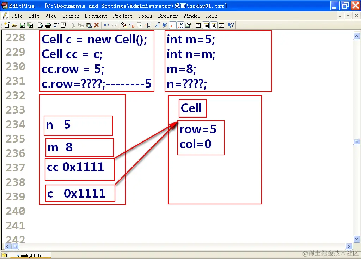This screenshot has height=259, width=361.
Task: Click the text "Cell c = new Cell();"
Action: click(x=94, y=39)
